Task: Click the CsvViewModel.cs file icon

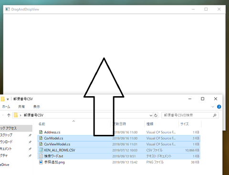Action: (41, 144)
